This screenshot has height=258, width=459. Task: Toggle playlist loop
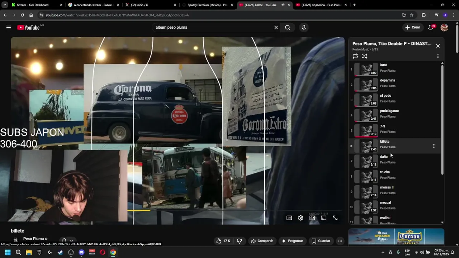pos(355,56)
